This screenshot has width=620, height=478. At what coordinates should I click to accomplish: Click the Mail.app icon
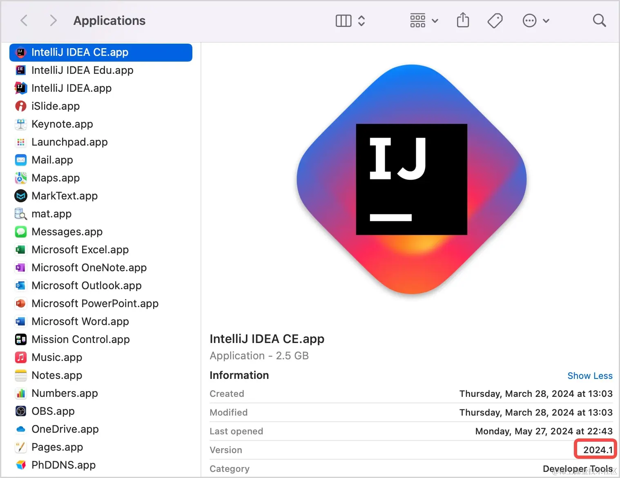coord(21,160)
